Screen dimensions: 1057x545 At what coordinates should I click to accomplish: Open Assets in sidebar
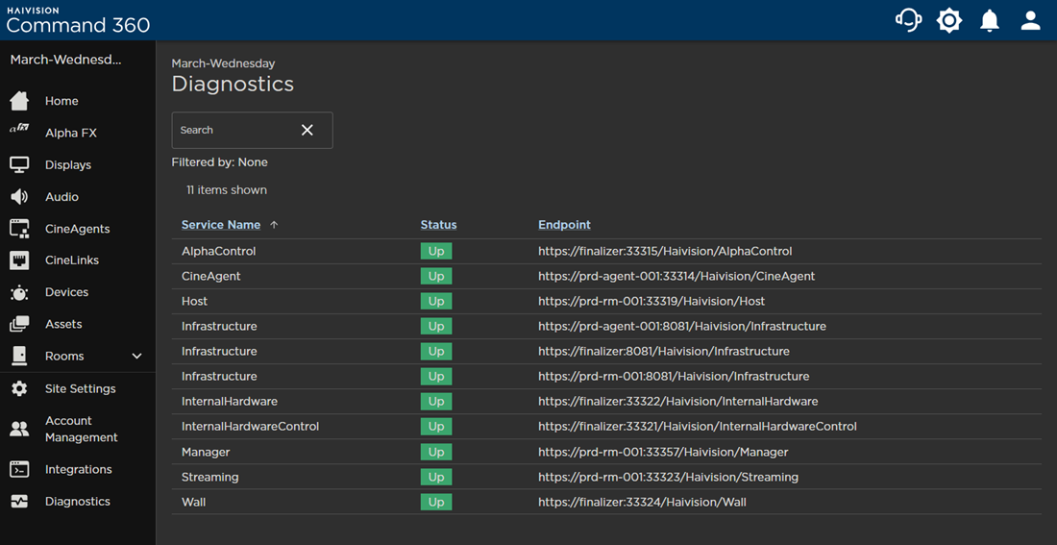tap(63, 324)
